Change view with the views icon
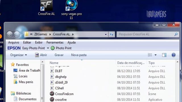Screen dimensions: 182x102 tap(150, 55)
